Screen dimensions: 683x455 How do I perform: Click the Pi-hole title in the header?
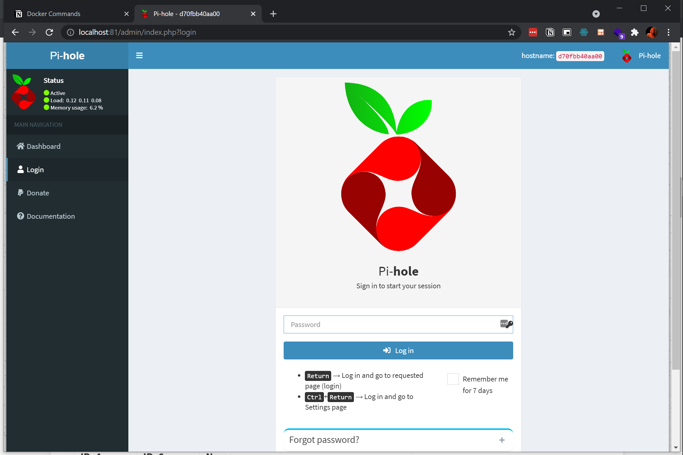pyautogui.click(x=67, y=56)
